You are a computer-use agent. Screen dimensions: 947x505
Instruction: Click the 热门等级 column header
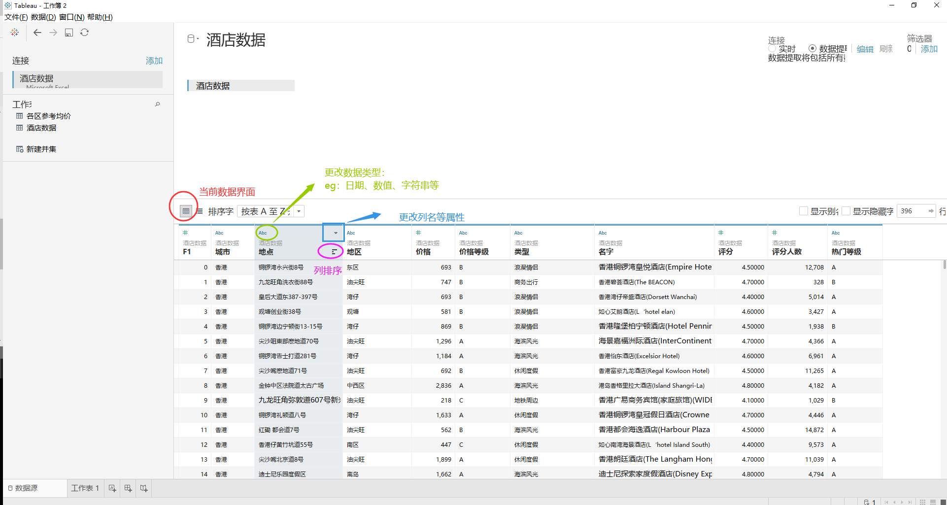point(846,252)
